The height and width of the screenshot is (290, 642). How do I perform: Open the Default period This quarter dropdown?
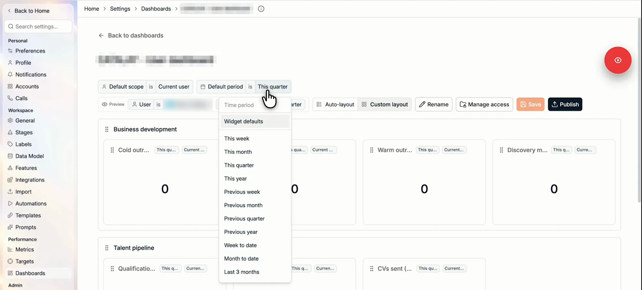[273, 87]
